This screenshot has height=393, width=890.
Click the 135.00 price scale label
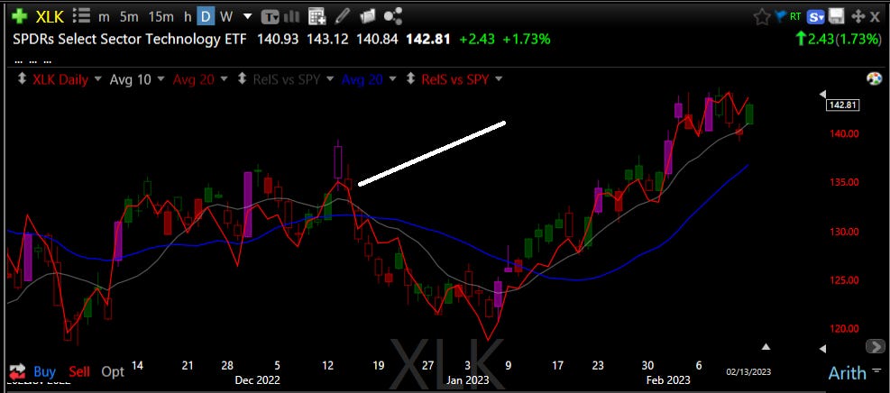[846, 182]
